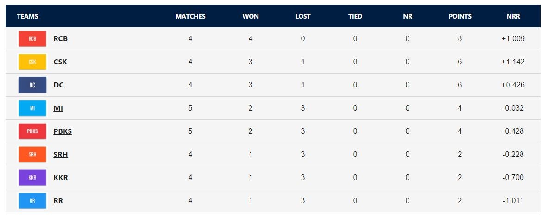Click the WON column header
The image size is (547, 218).
[x=251, y=16]
